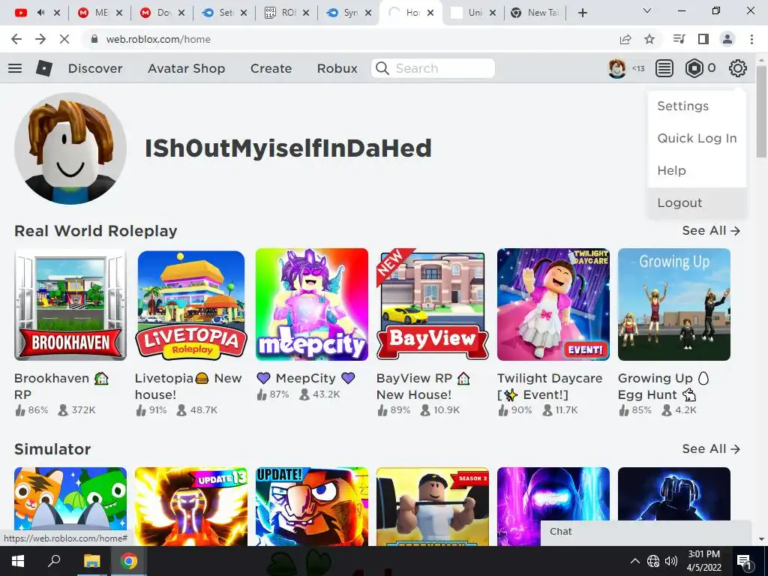Click Chrome icon in taskbar
Viewport: 768px width, 576px height.
129,561
